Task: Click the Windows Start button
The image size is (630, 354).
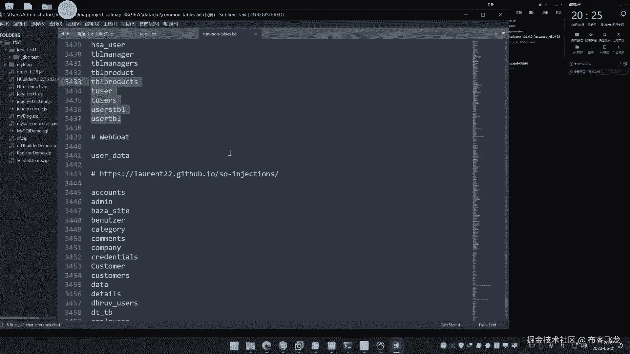Action: point(234,345)
